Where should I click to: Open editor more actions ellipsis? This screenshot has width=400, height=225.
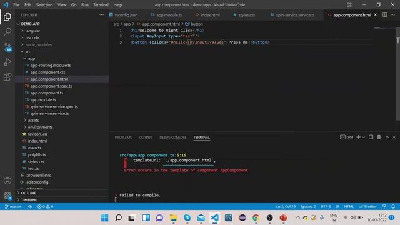coord(393,15)
